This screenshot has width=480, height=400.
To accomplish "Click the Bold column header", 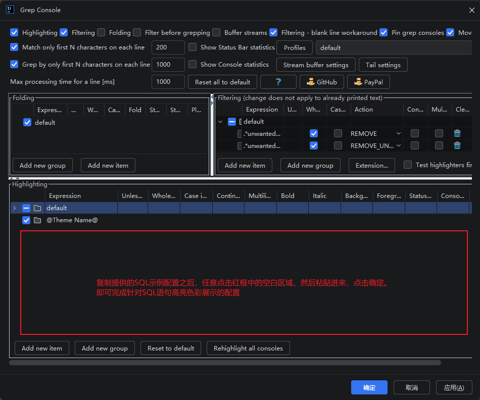I will pyautogui.click(x=293, y=196).
